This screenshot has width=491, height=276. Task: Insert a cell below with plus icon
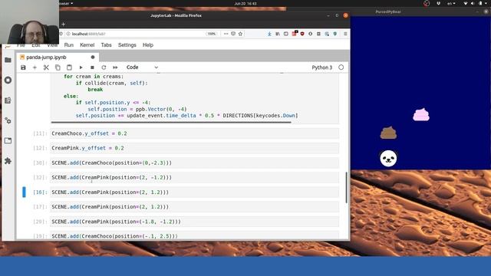(35, 67)
